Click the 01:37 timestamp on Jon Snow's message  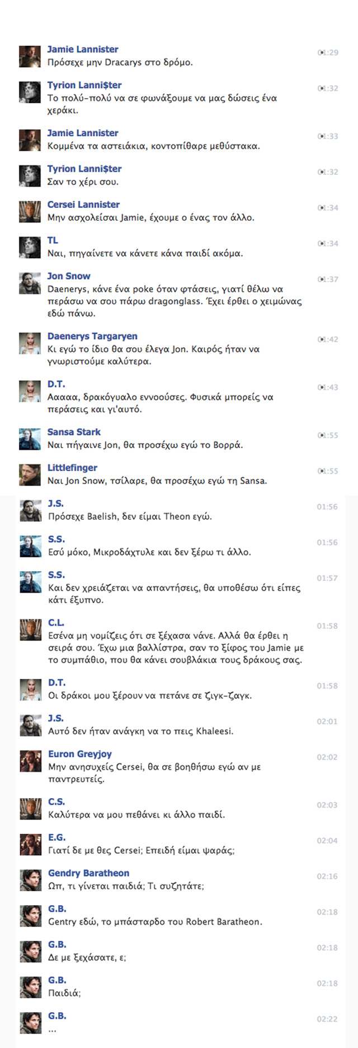(x=328, y=279)
